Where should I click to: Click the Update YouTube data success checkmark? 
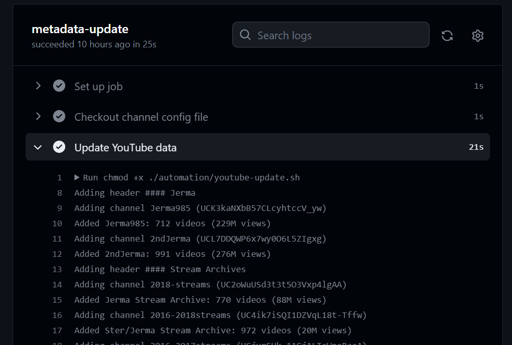point(59,147)
